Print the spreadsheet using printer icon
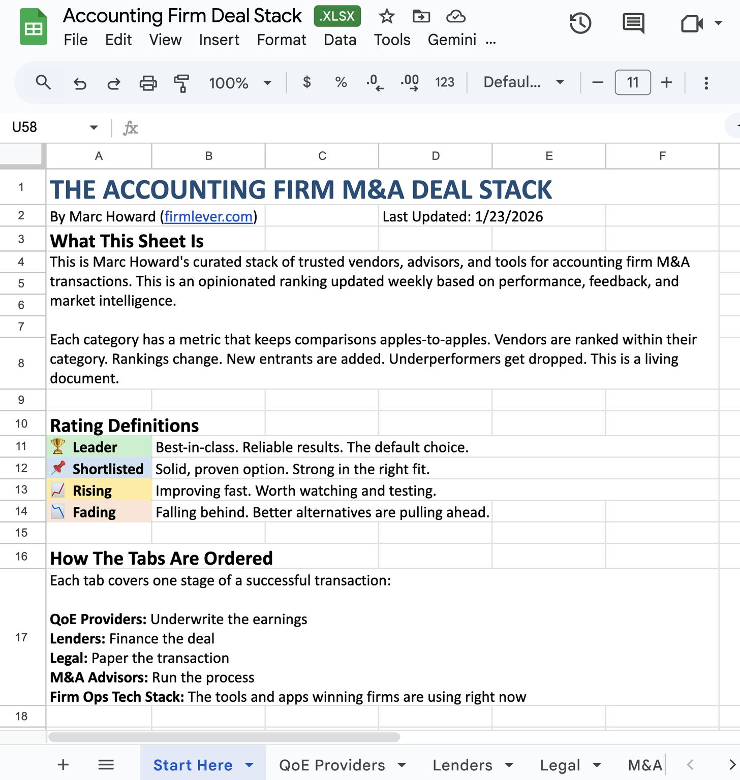The image size is (740, 780). tap(148, 83)
